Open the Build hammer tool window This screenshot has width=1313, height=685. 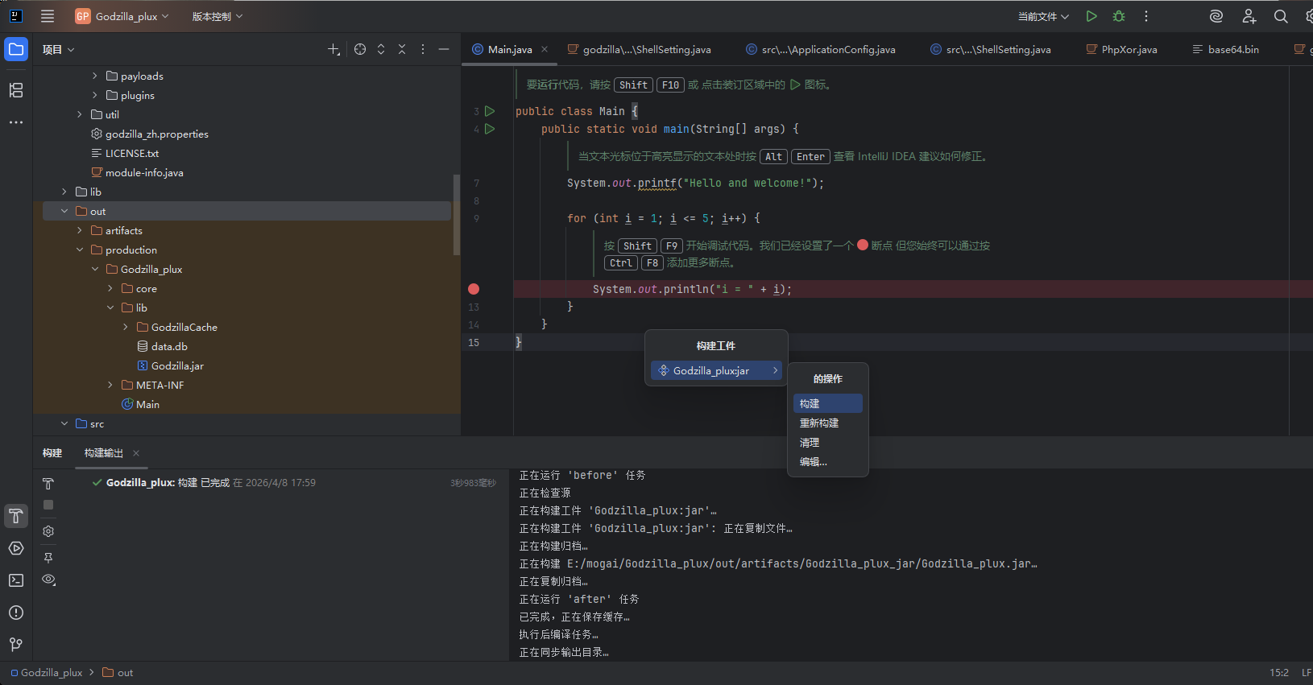click(16, 516)
